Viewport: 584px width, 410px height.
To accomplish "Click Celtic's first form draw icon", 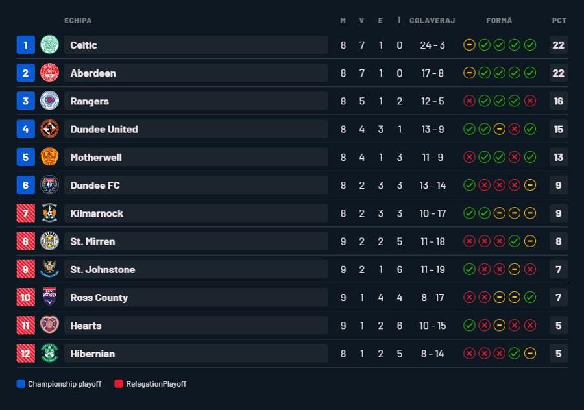I will click(469, 45).
